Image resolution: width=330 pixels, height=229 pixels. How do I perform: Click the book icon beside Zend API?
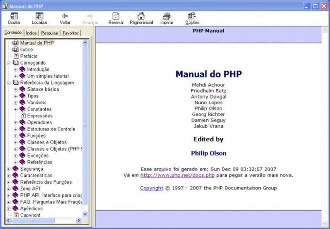pos(16,188)
